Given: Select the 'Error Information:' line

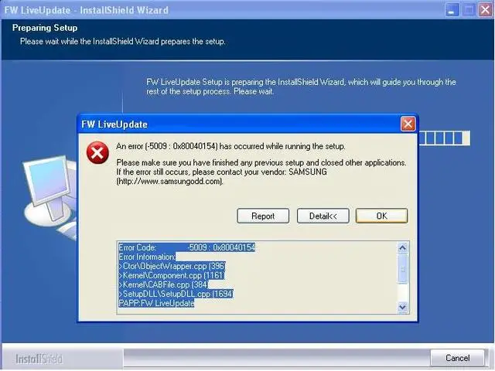Looking at the screenshot, I should (x=147, y=257).
